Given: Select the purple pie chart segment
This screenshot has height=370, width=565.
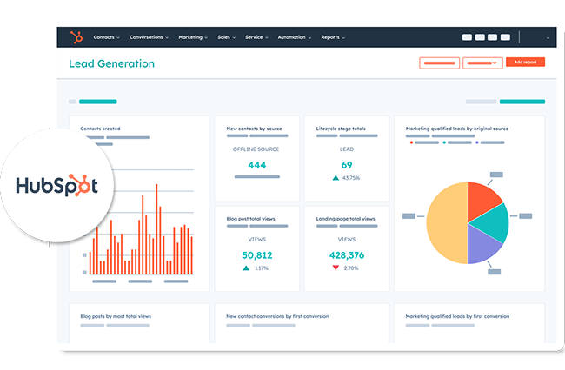Looking at the screenshot, I should tap(481, 247).
